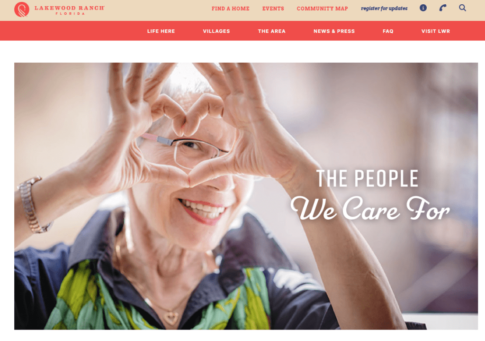Open the information icon in header
Viewport: 485px width, 341px height.
point(423,8)
